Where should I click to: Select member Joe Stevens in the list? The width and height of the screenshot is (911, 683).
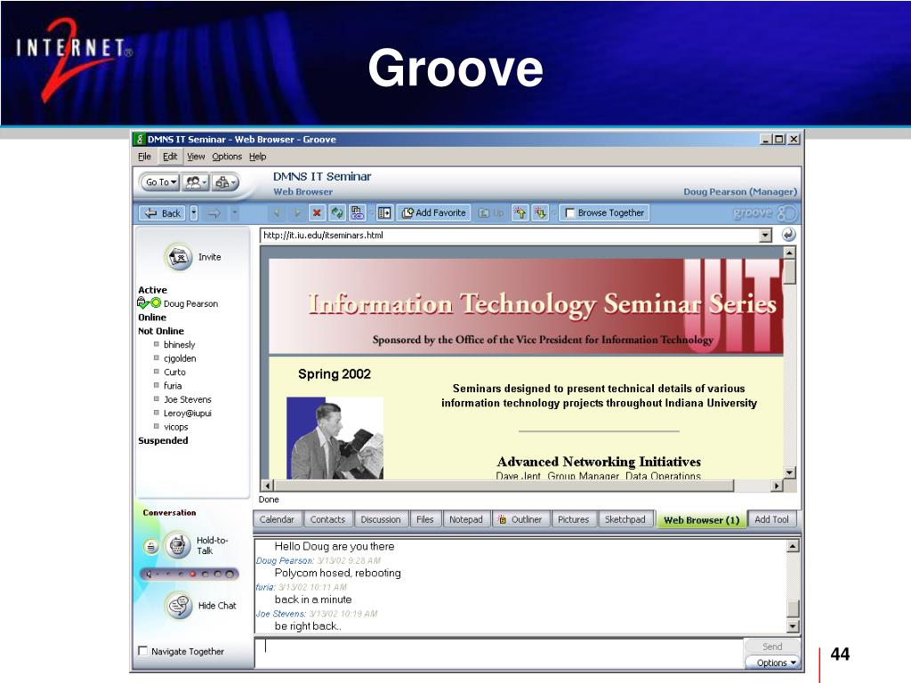coord(187,399)
